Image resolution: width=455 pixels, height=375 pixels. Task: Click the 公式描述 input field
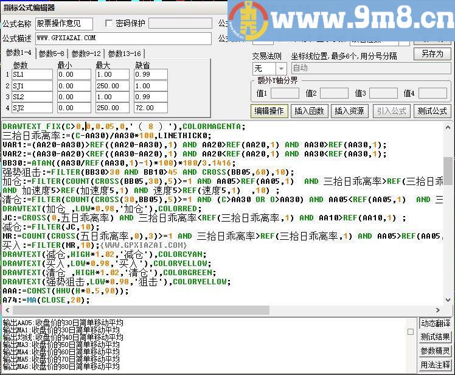pos(123,38)
